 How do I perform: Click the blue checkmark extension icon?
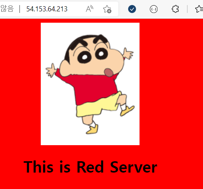[x=132, y=9]
